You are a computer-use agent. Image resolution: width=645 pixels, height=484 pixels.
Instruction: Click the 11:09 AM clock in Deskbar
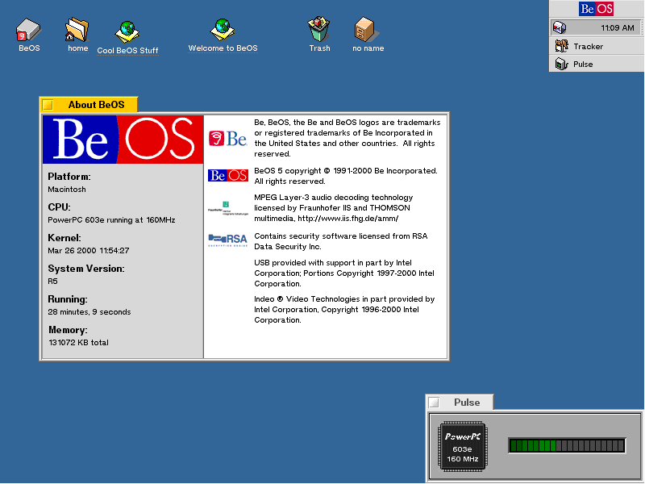coord(617,28)
